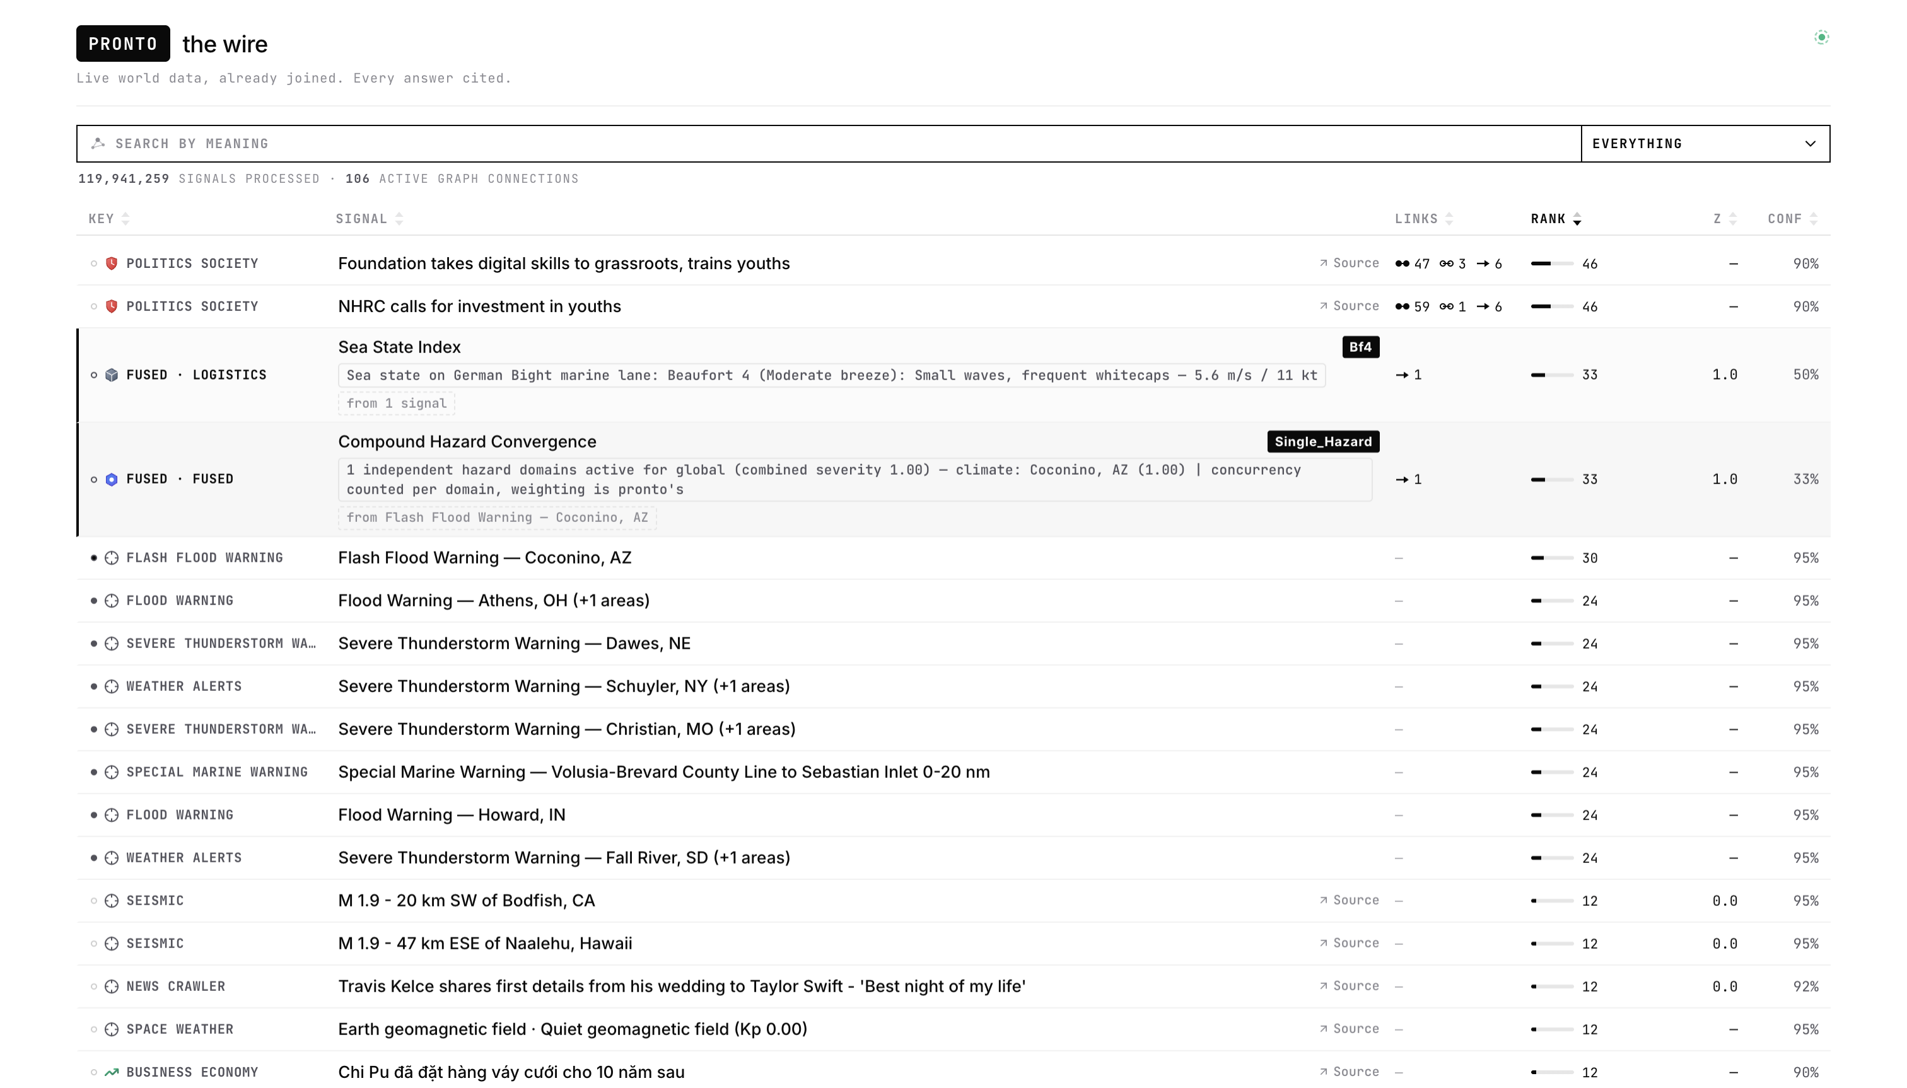Click the 'from 1 signal' tag

click(396, 403)
